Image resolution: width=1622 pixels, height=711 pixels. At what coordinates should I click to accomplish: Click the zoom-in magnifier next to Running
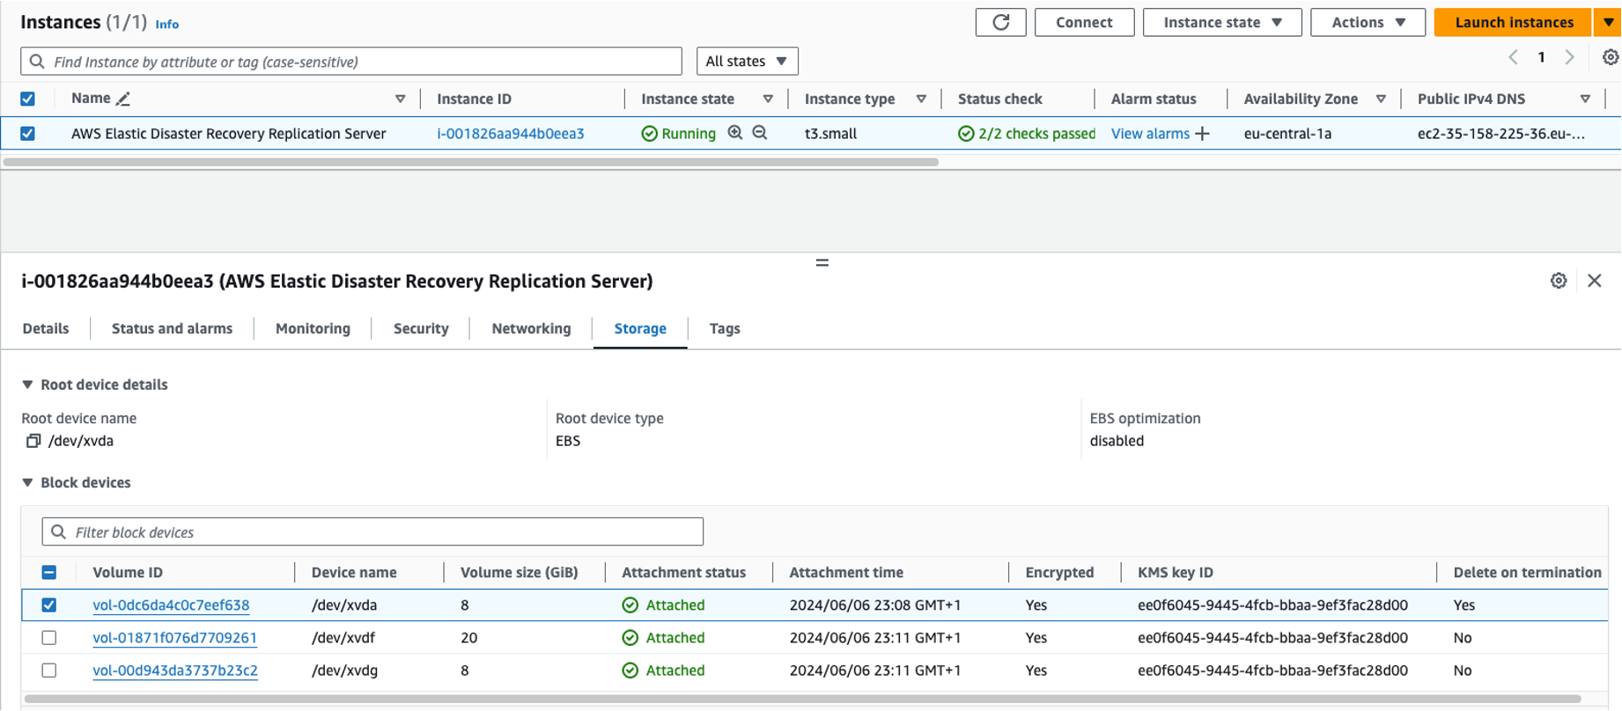(735, 133)
